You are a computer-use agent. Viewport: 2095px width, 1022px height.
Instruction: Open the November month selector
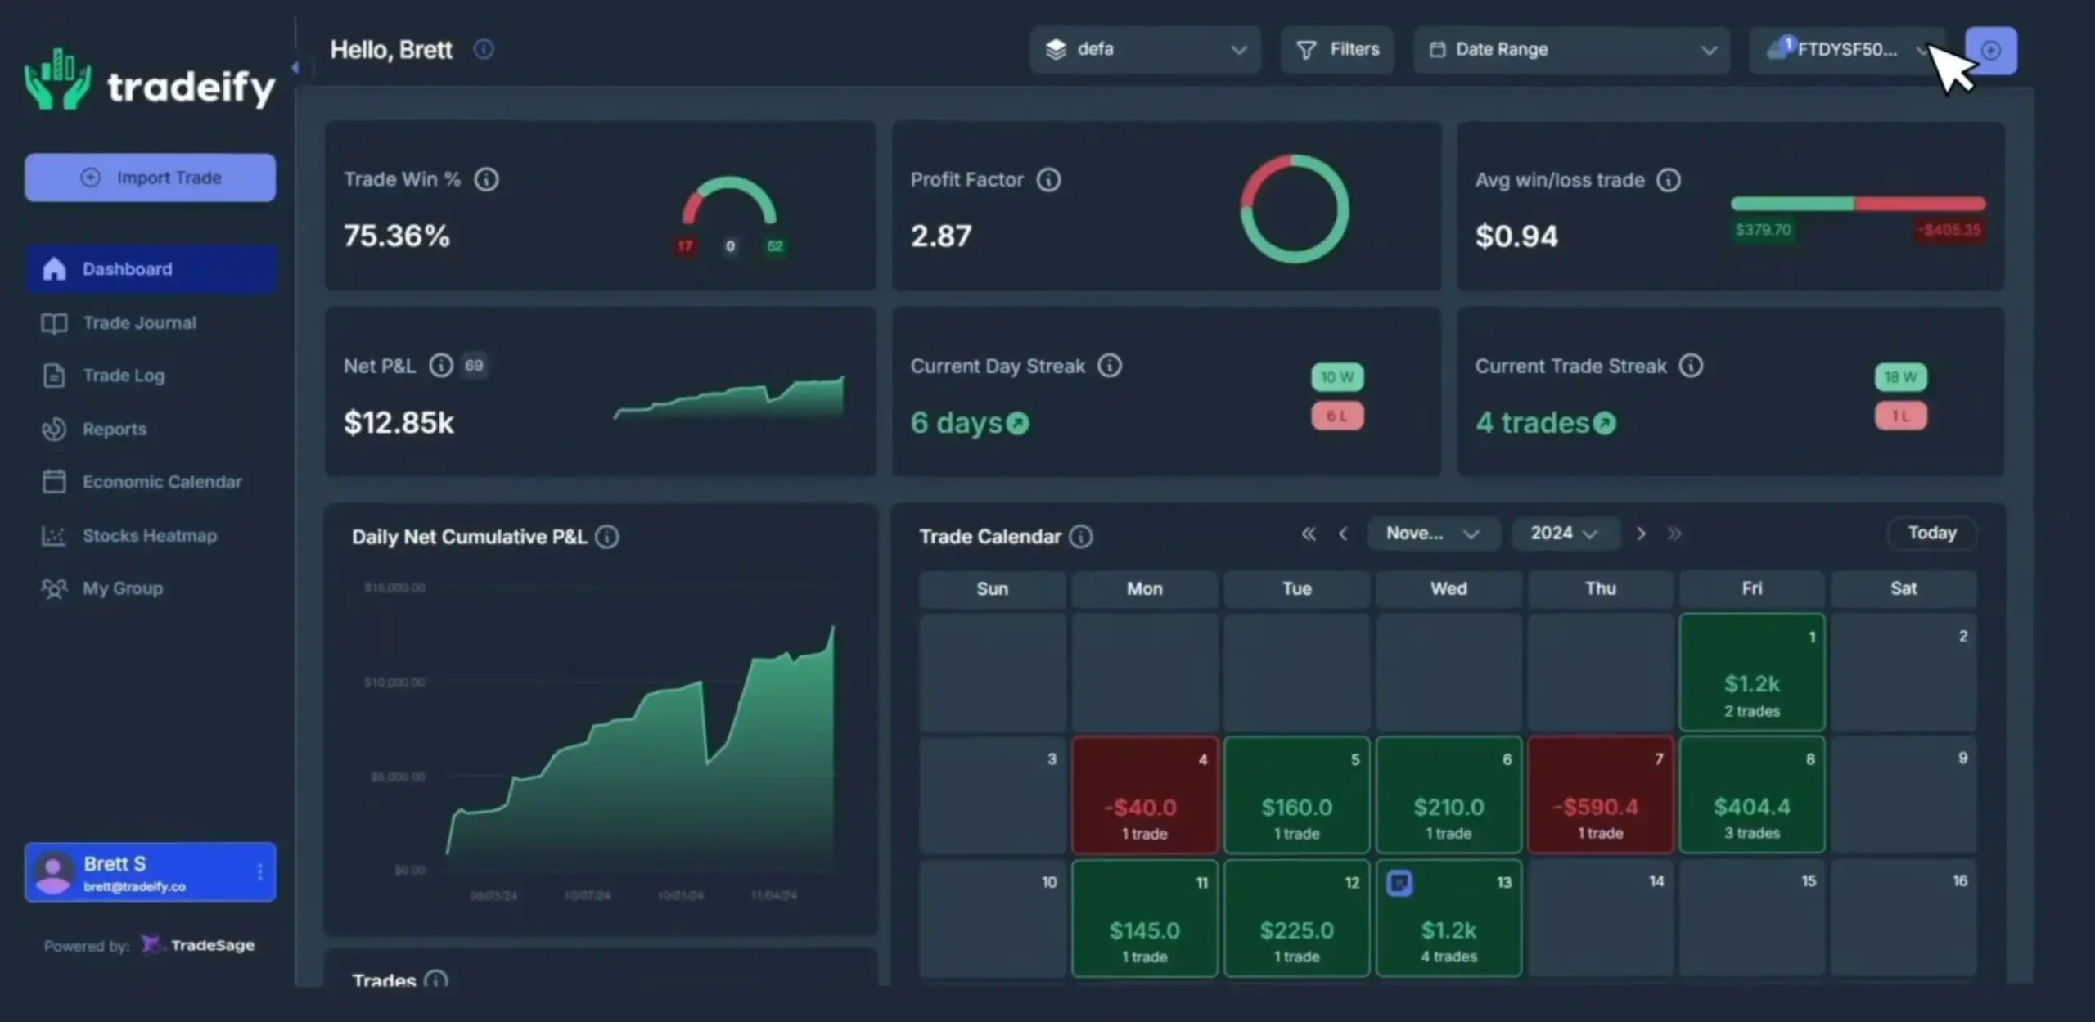point(1433,534)
